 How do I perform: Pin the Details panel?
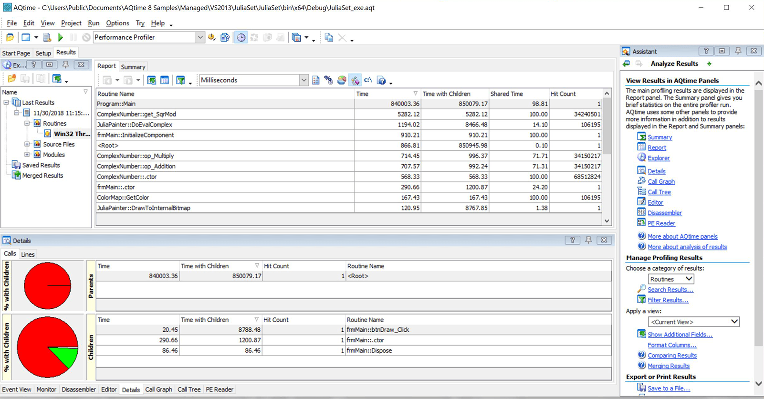coord(588,240)
